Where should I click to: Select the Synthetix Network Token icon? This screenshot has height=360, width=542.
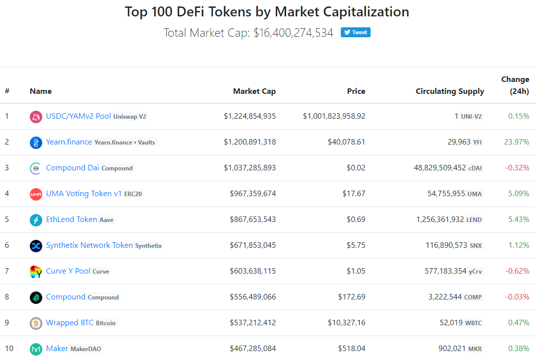pos(35,245)
